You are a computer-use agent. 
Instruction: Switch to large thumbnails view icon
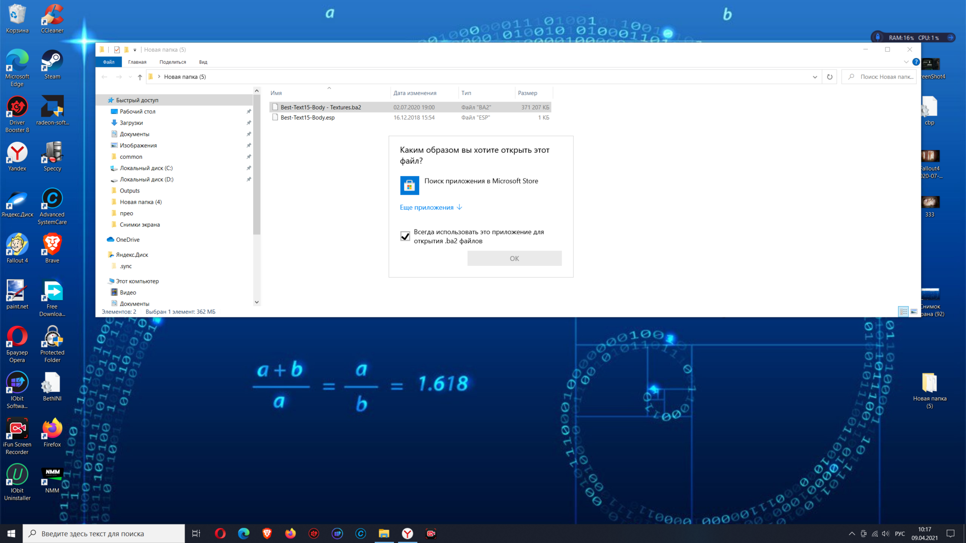914,312
